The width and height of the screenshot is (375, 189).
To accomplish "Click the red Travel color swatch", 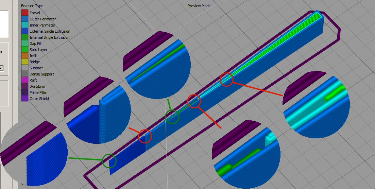I will coord(24,13).
